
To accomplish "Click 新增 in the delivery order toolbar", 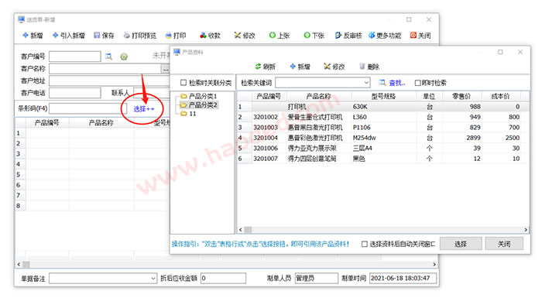I will pyautogui.click(x=33, y=36).
